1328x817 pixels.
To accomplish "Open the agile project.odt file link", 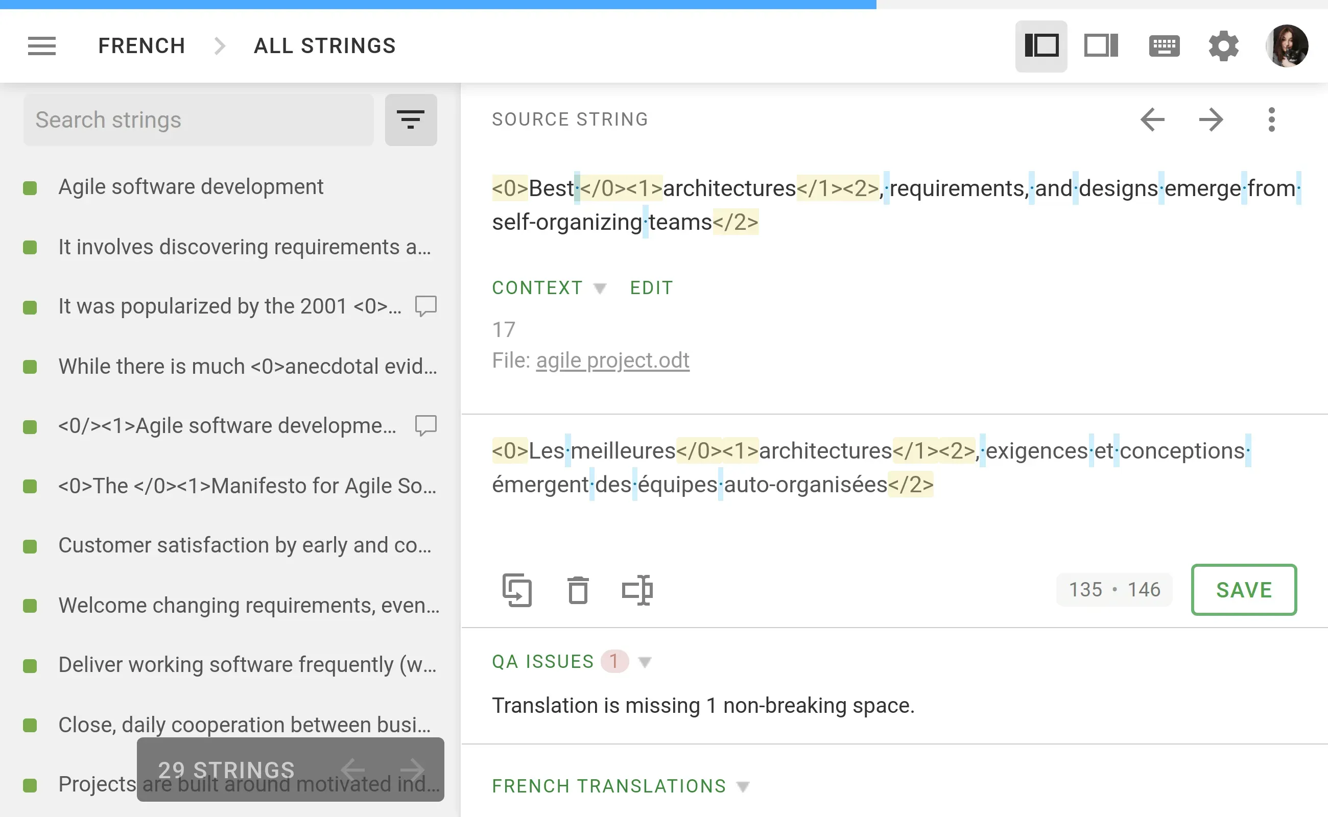I will click(x=612, y=361).
